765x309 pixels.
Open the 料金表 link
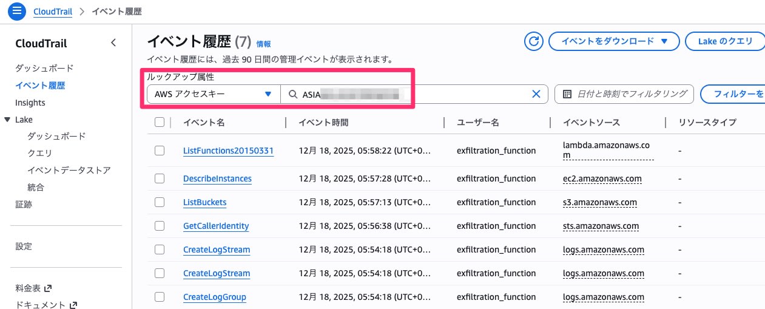pos(29,288)
